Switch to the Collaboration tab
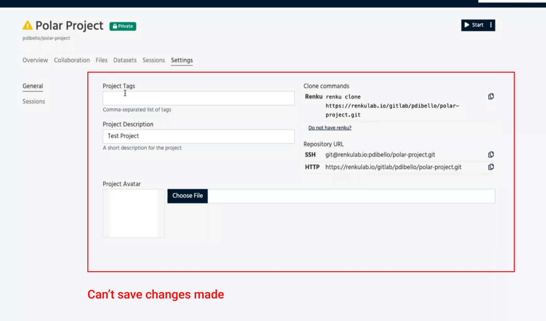 pyautogui.click(x=72, y=60)
